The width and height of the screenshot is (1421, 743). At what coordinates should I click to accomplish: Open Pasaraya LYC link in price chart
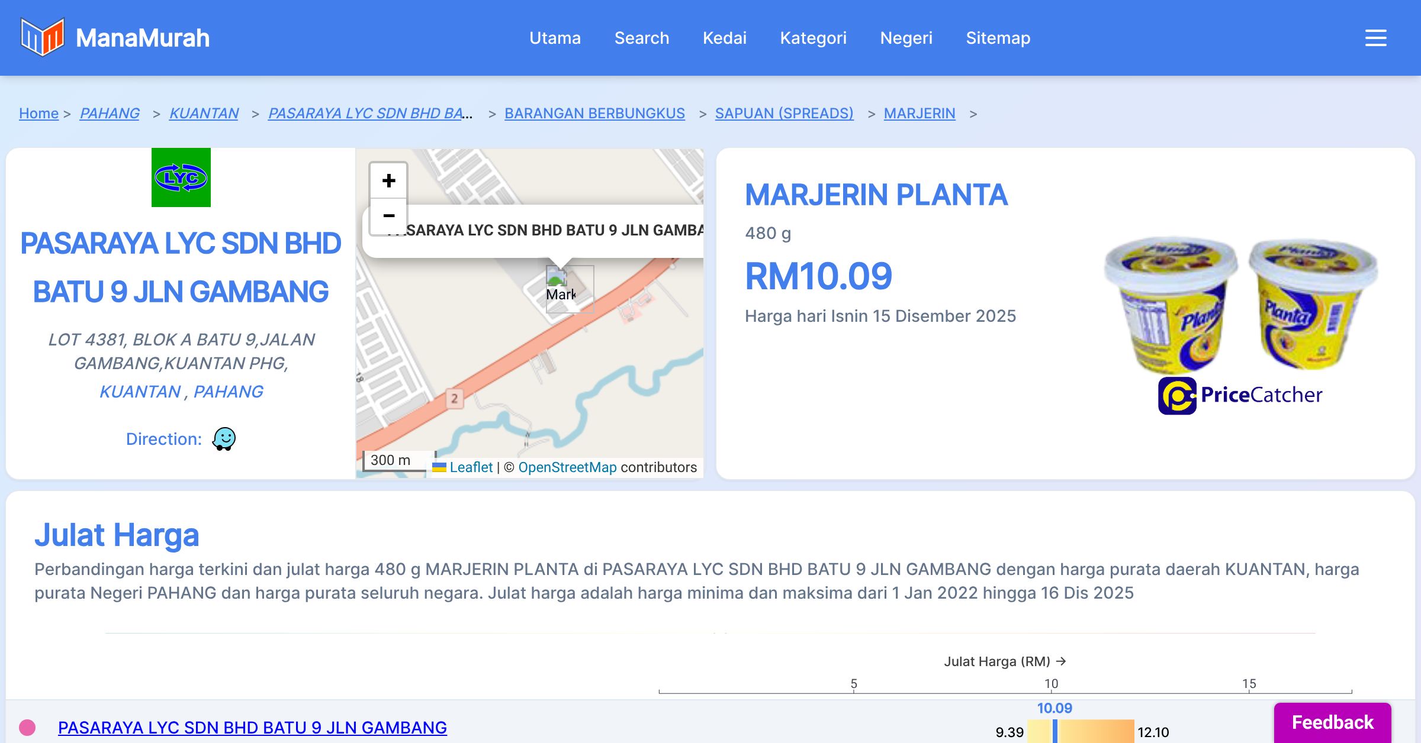click(x=252, y=728)
